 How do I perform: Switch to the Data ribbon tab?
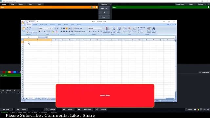(60, 25)
